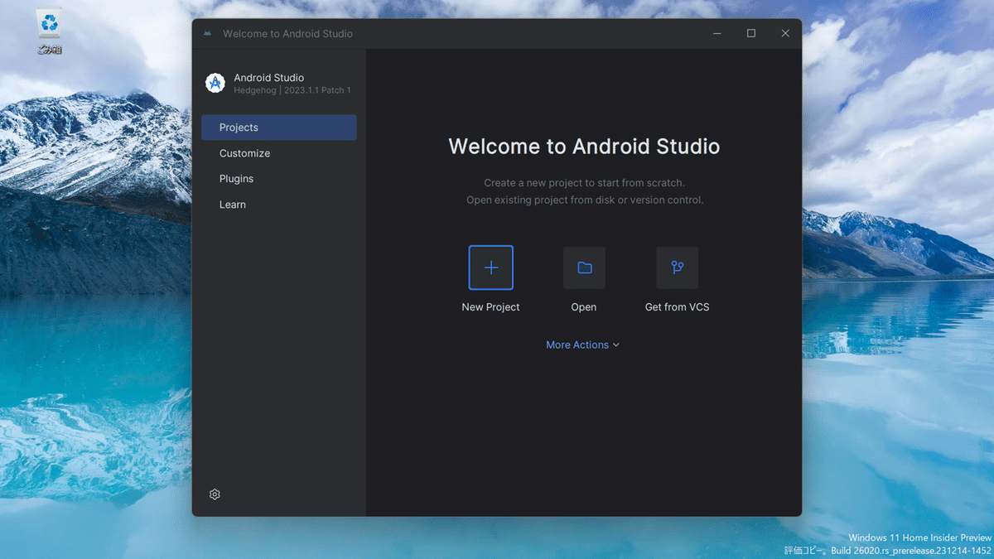Select the Projects sidebar tab
This screenshot has height=559, width=994.
[279, 128]
